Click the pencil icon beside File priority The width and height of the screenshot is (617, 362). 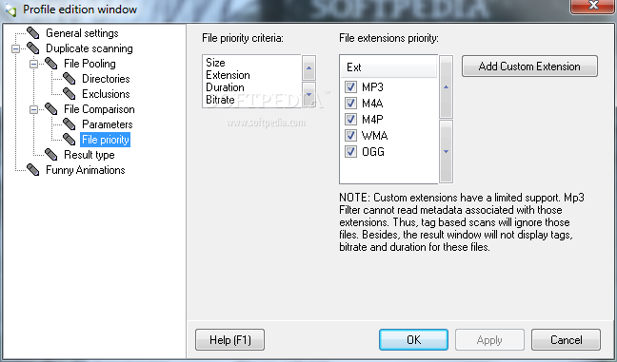(x=69, y=140)
